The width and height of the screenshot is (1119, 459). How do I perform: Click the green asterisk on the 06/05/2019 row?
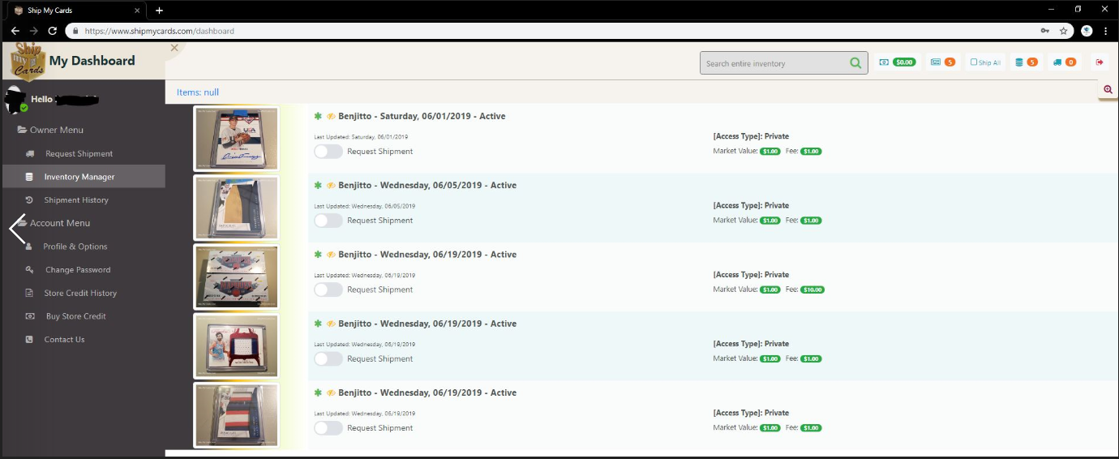(318, 186)
